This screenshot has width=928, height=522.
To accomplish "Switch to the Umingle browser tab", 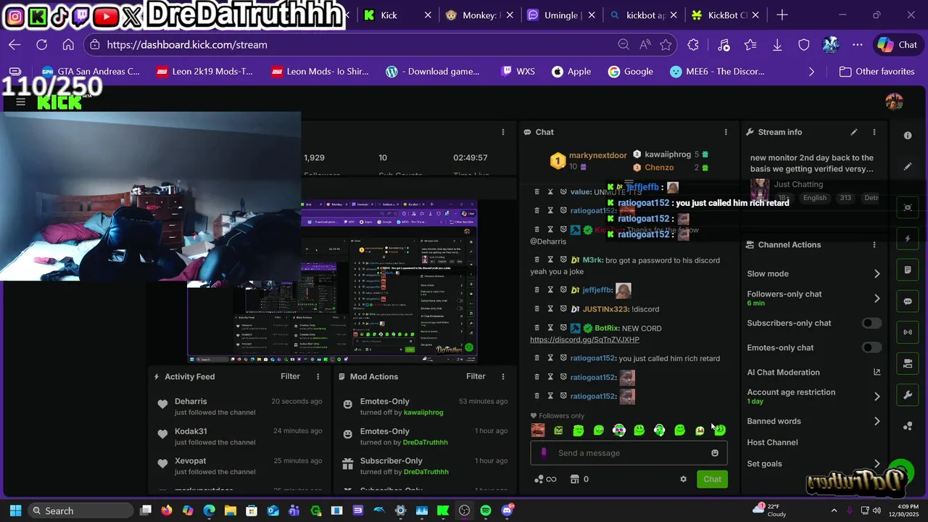I will [x=562, y=14].
